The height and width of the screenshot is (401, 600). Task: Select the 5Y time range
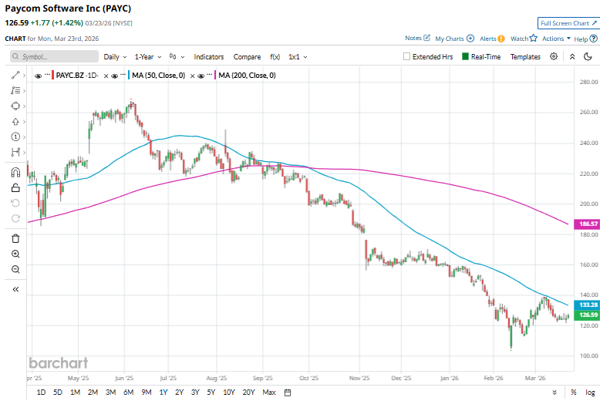(211, 392)
